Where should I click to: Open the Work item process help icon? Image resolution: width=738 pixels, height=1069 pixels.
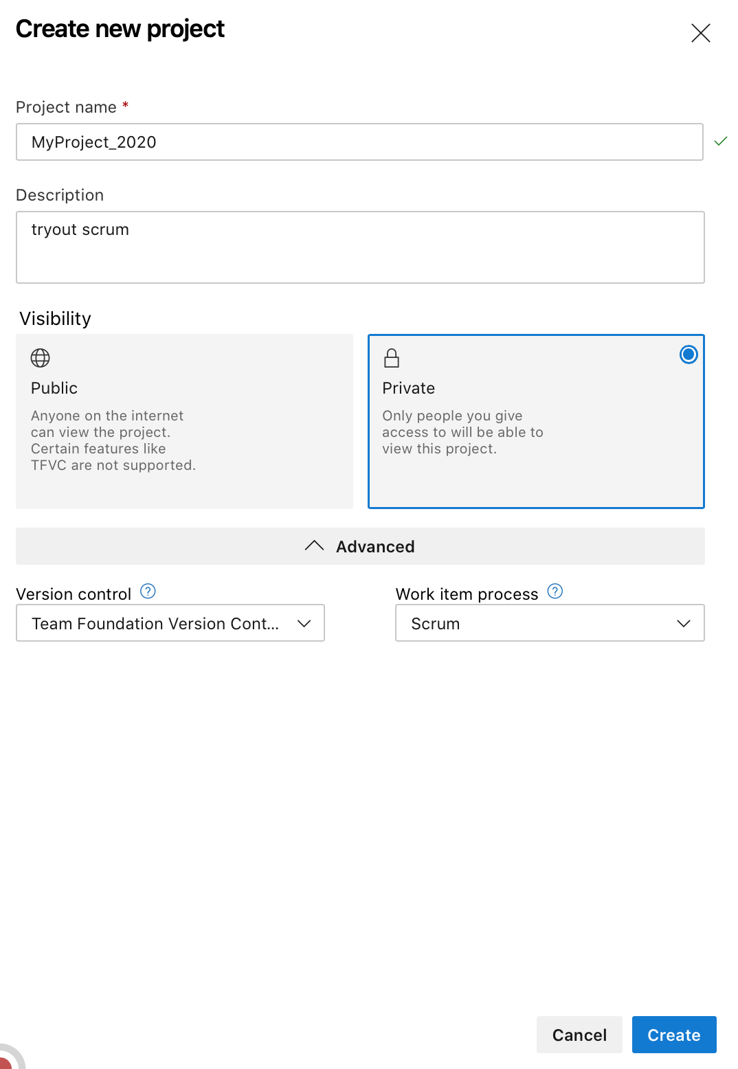point(555,592)
